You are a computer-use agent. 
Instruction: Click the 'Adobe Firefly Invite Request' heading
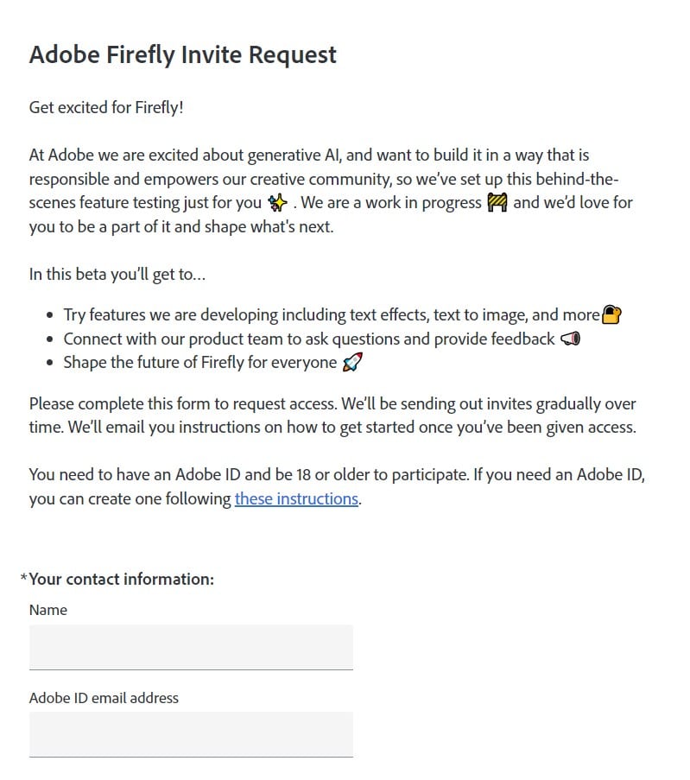tap(182, 54)
